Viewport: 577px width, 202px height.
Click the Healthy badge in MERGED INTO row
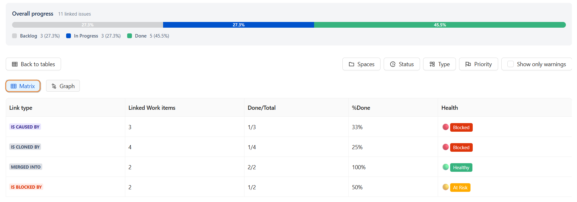pyautogui.click(x=461, y=168)
